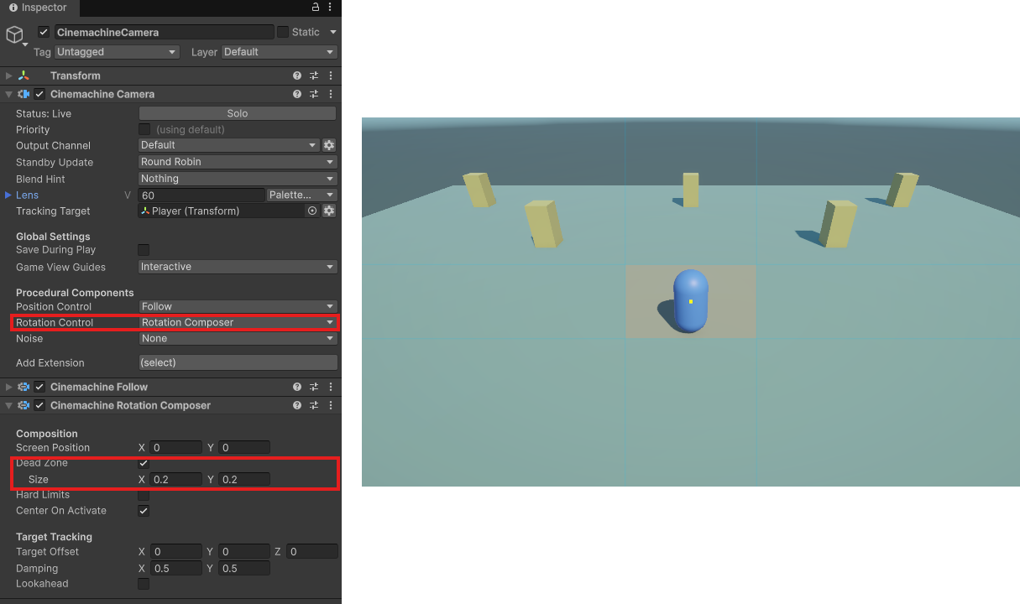
Task: Open help for the Cinemachine Rotation Composer
Action: [x=297, y=405]
